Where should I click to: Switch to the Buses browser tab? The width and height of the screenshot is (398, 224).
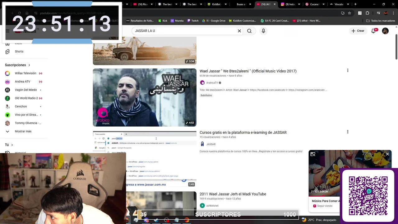point(242,4)
